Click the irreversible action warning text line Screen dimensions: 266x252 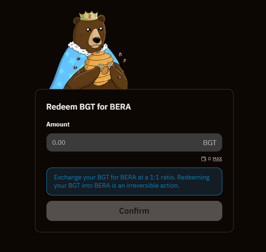(x=117, y=185)
